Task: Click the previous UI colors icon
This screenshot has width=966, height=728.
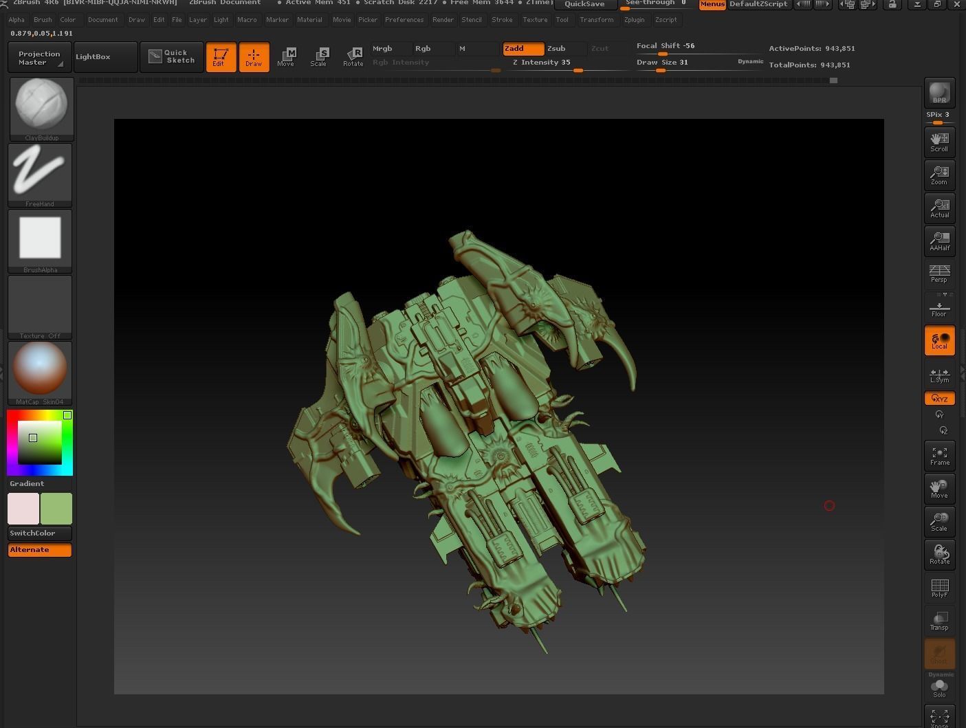Action: click(x=848, y=4)
